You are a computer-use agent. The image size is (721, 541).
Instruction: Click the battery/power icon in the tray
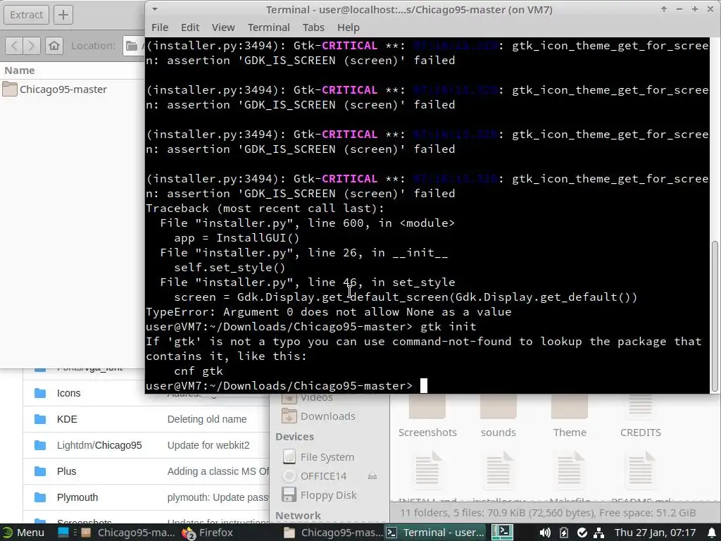pos(564,533)
